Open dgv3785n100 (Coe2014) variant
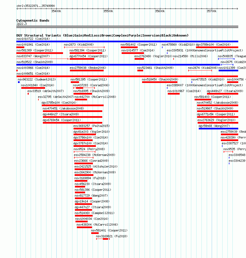246x258 pixels. [59, 103]
